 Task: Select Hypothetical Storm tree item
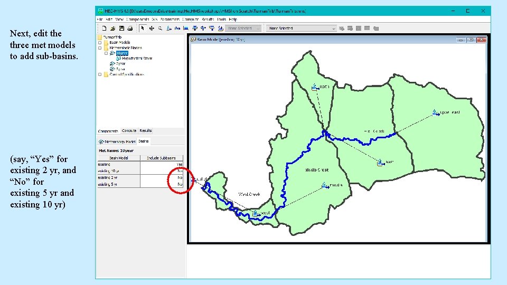point(137,59)
